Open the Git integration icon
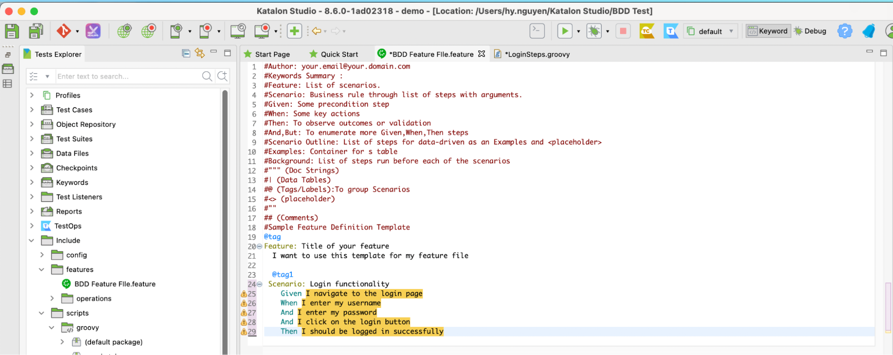 point(64,31)
